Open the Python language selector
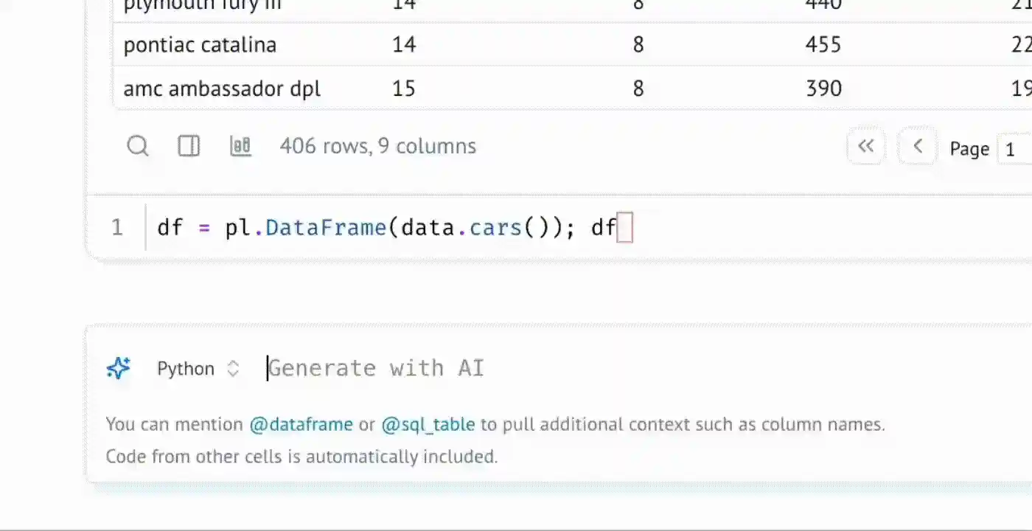 [x=198, y=369]
